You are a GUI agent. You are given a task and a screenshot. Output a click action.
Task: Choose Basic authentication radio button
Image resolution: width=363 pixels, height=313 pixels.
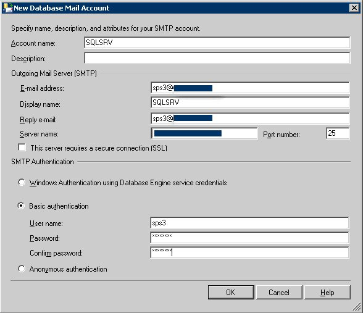tap(21, 206)
